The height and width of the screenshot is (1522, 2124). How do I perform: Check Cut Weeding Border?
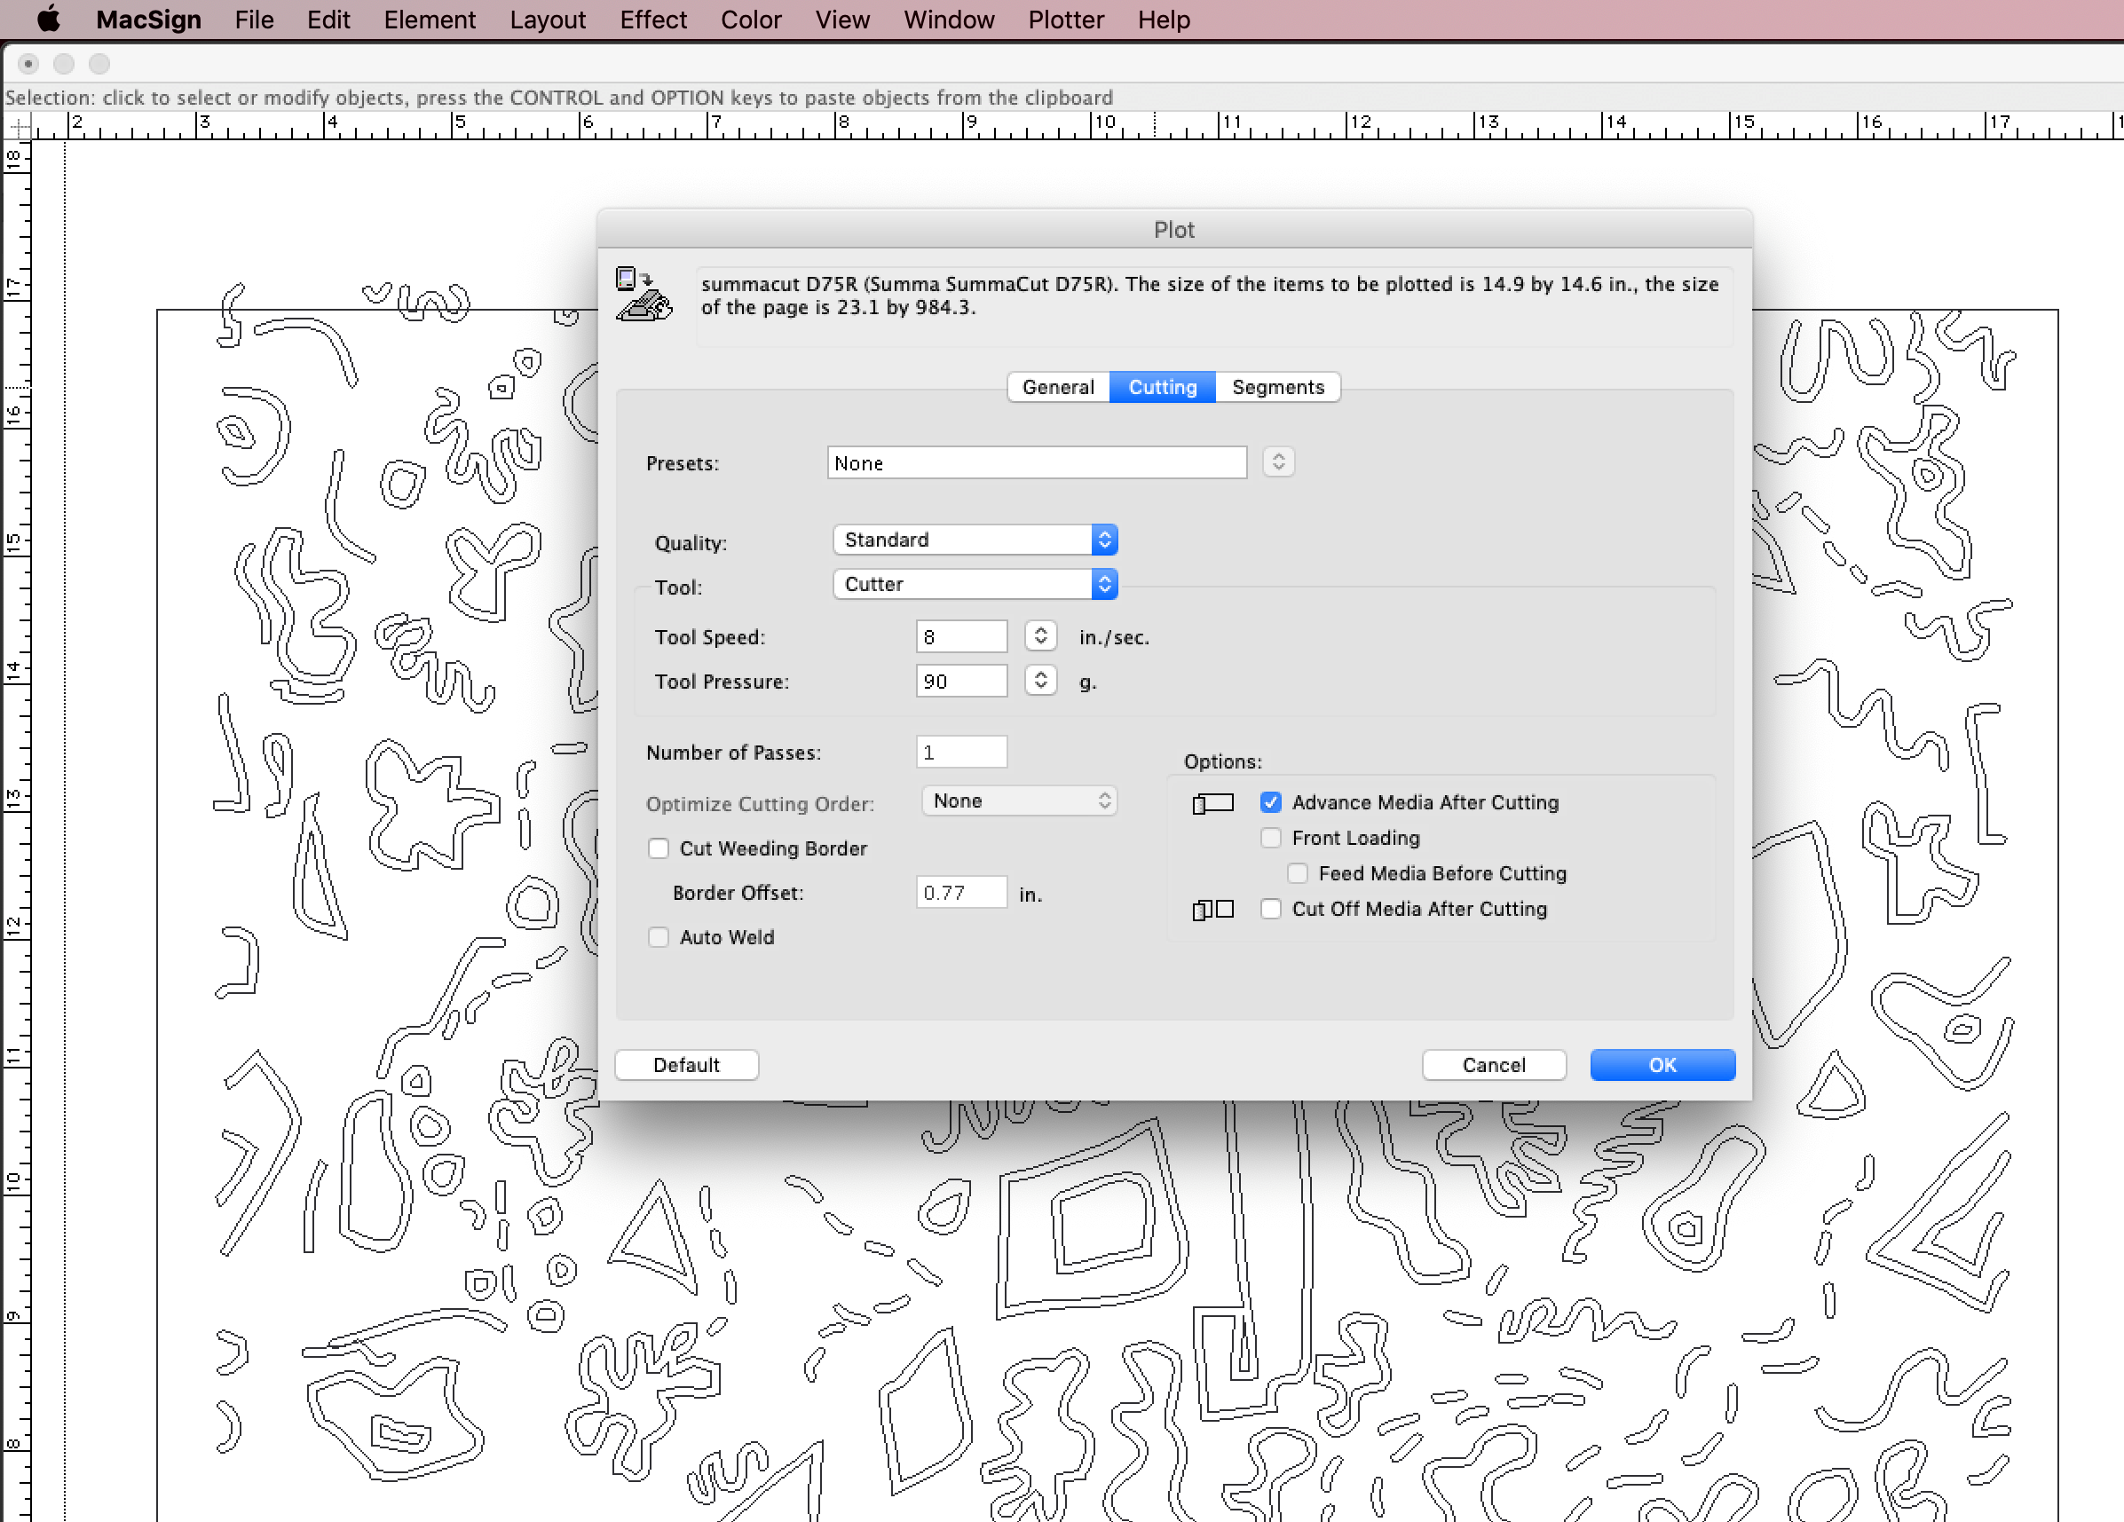[659, 848]
